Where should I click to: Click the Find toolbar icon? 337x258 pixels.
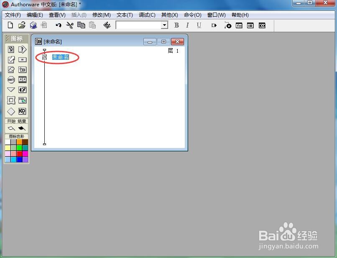[107, 25]
